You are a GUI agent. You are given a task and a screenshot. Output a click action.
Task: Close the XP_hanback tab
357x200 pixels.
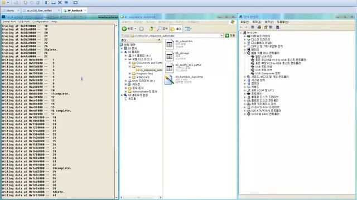point(85,11)
